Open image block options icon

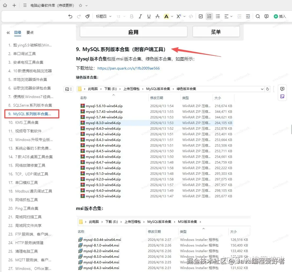(x=68, y=89)
